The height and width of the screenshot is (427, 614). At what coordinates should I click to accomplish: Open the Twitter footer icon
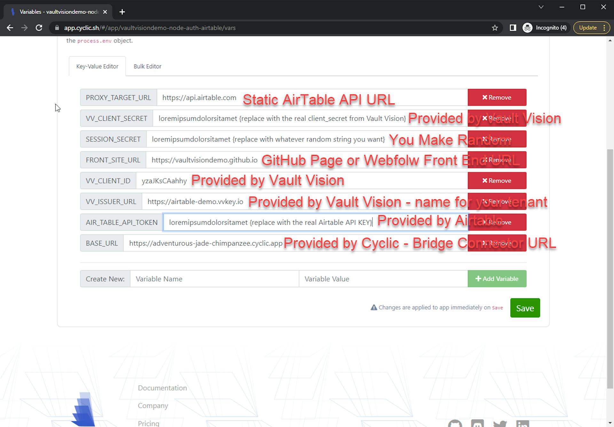[x=500, y=423]
